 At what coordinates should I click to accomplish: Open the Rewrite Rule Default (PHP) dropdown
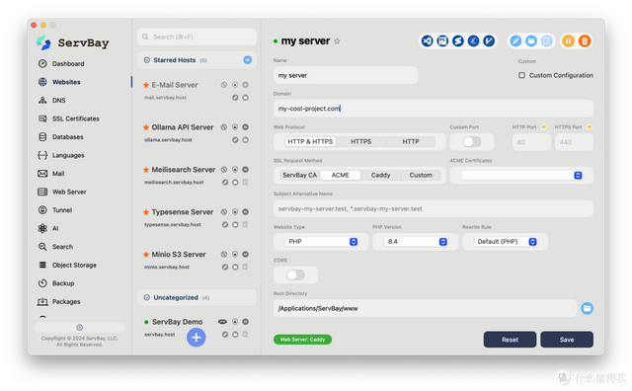(x=506, y=242)
